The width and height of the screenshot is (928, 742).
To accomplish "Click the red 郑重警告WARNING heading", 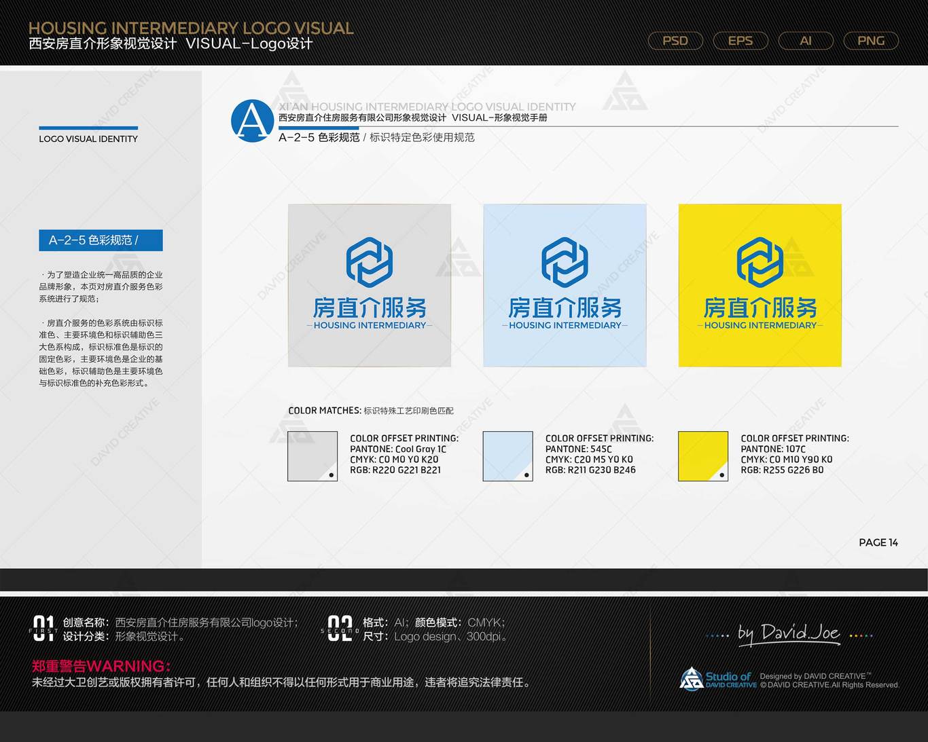I will click(101, 666).
